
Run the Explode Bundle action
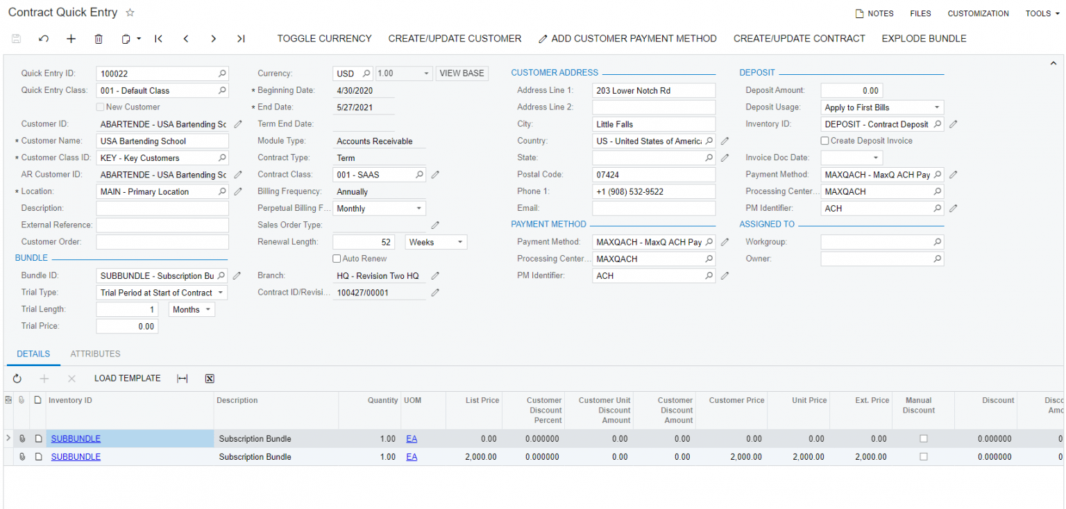(x=924, y=38)
